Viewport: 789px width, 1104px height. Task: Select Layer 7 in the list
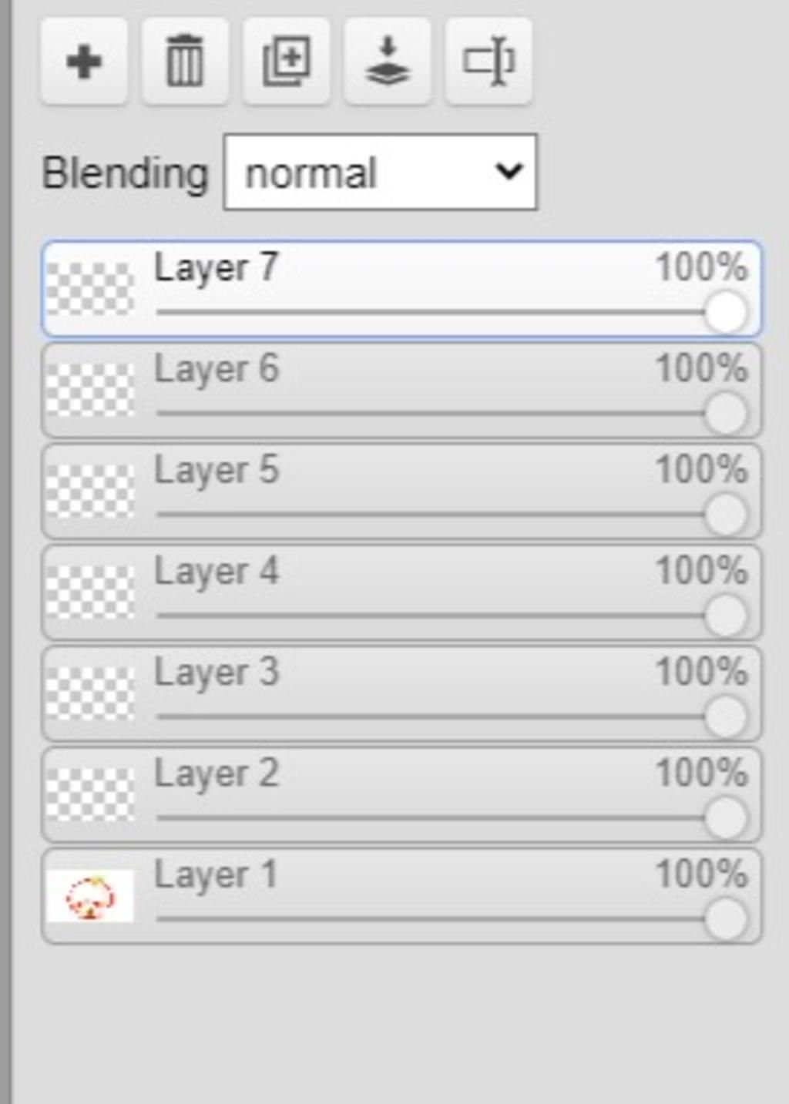[x=401, y=289]
